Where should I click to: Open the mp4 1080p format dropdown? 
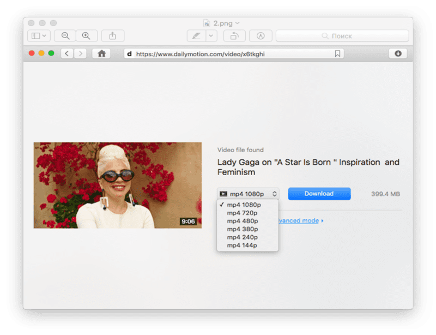pos(248,194)
